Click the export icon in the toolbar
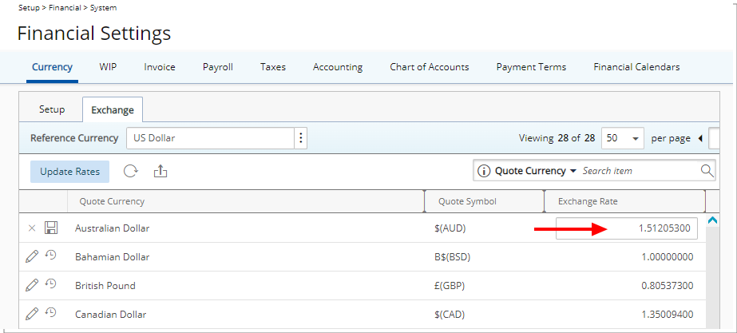The height and width of the screenshot is (333, 737). coord(160,171)
